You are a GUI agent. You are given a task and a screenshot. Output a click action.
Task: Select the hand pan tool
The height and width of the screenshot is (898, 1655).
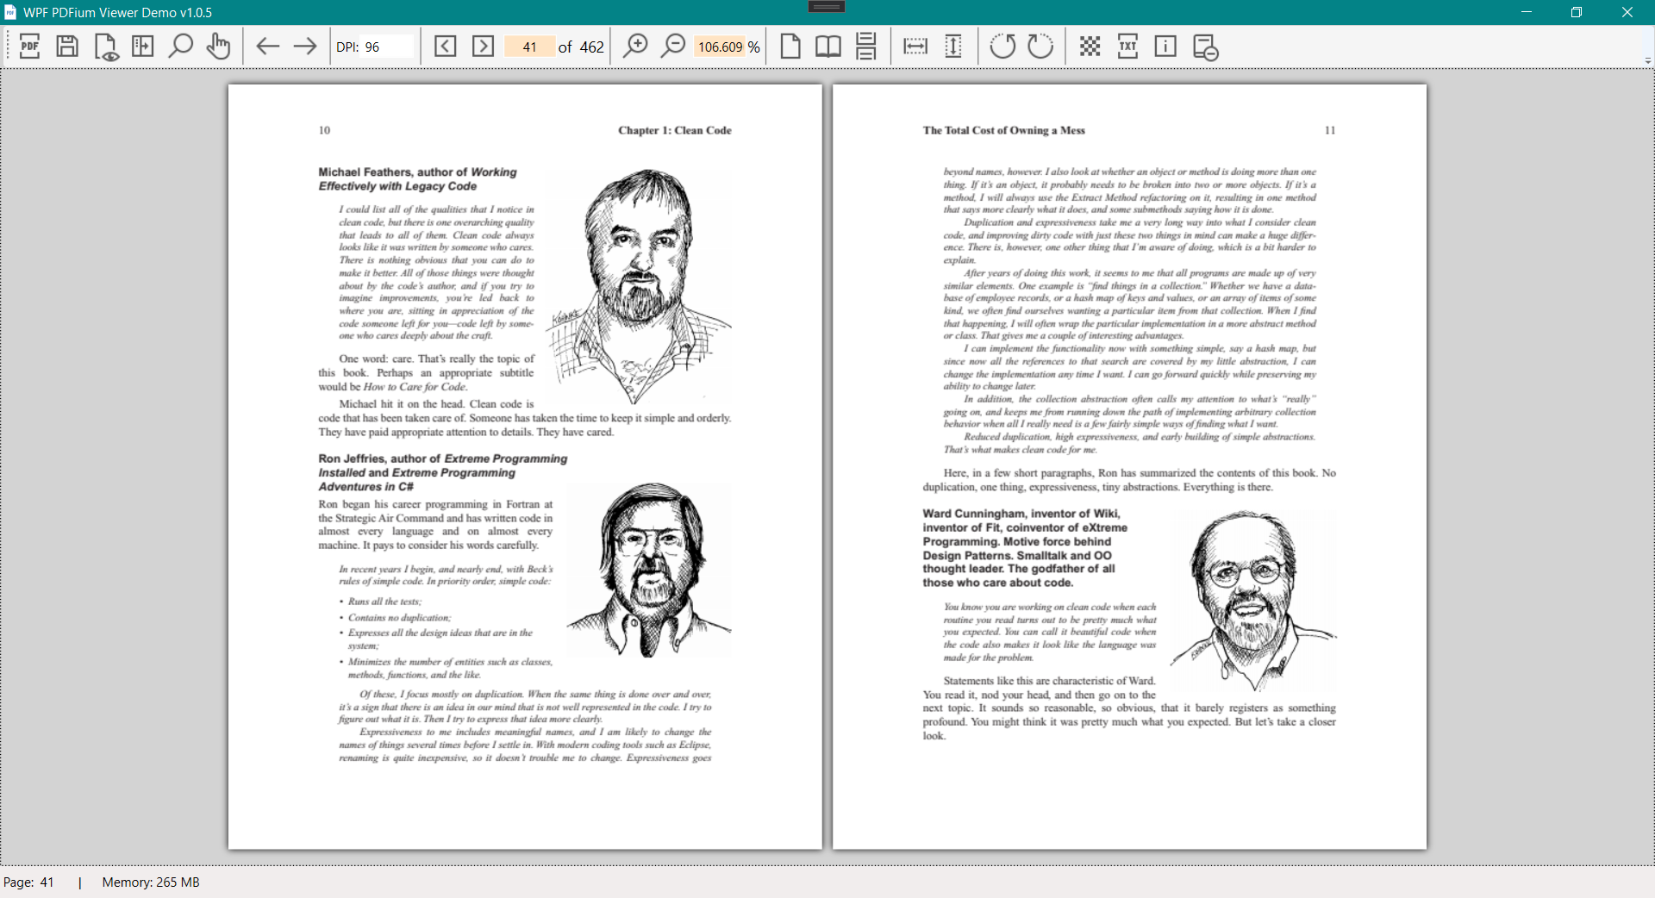coord(218,46)
